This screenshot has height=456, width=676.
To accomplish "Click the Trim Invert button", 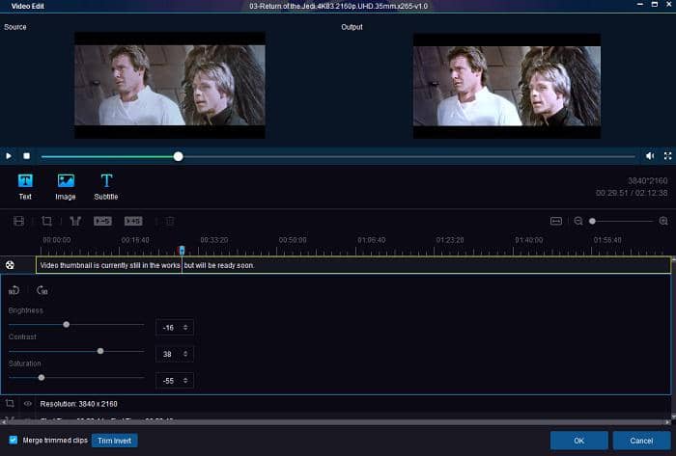I will (114, 441).
